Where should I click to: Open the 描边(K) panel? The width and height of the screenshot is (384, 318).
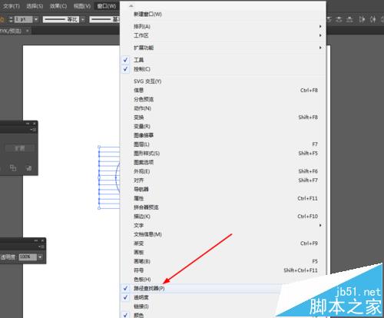[223, 217]
